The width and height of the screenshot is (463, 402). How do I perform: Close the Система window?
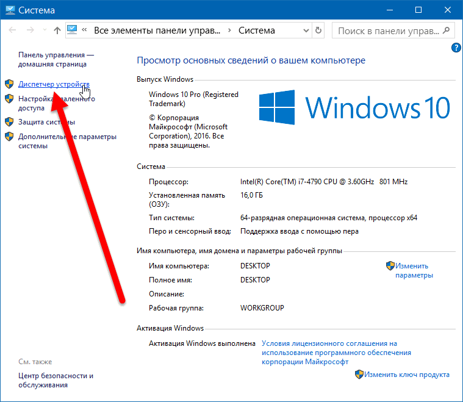click(x=447, y=10)
